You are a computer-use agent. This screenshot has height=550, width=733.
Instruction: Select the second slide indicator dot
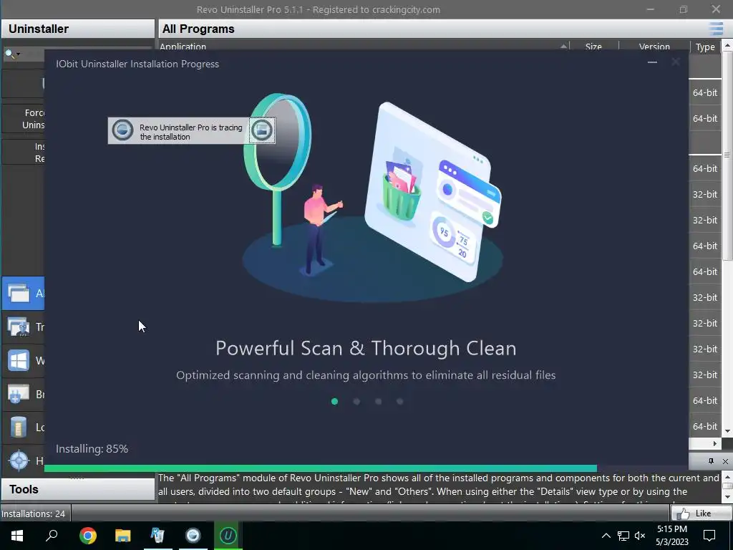click(356, 401)
